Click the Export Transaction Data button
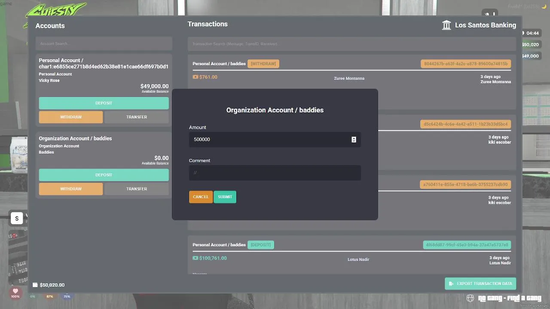This screenshot has width=550, height=309. coord(480,284)
